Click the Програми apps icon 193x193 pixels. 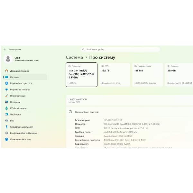click(6, 102)
